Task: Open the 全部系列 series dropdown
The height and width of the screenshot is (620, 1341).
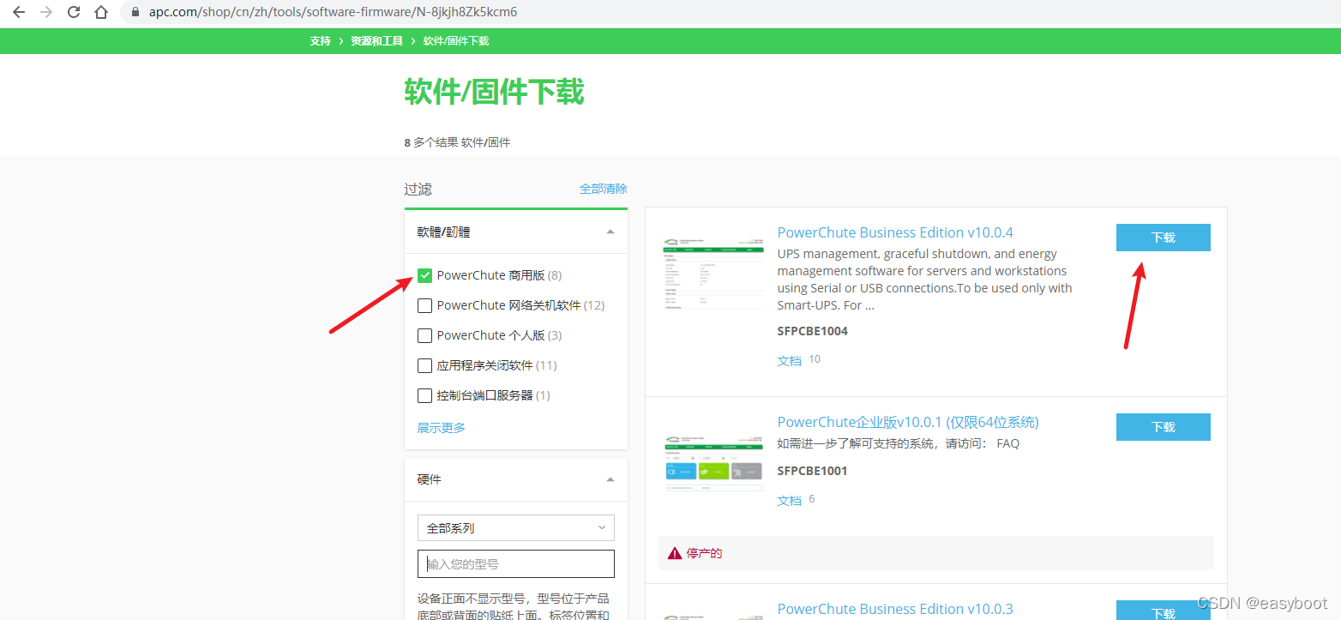Action: (516, 527)
